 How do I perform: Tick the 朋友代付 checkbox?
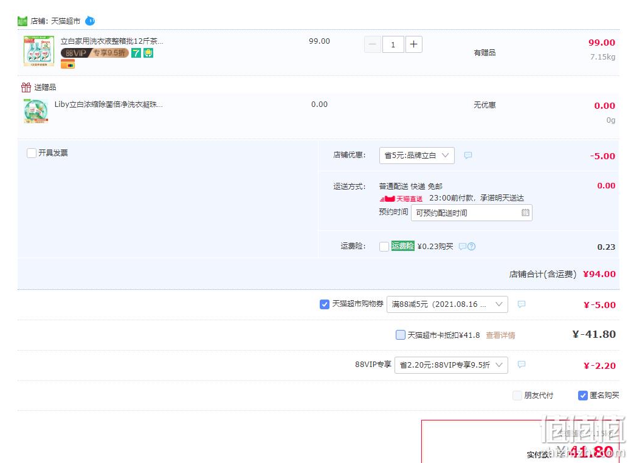(x=517, y=396)
